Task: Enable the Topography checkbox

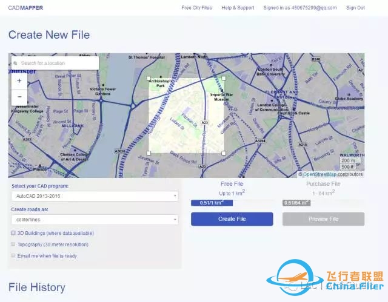Action: point(13,245)
